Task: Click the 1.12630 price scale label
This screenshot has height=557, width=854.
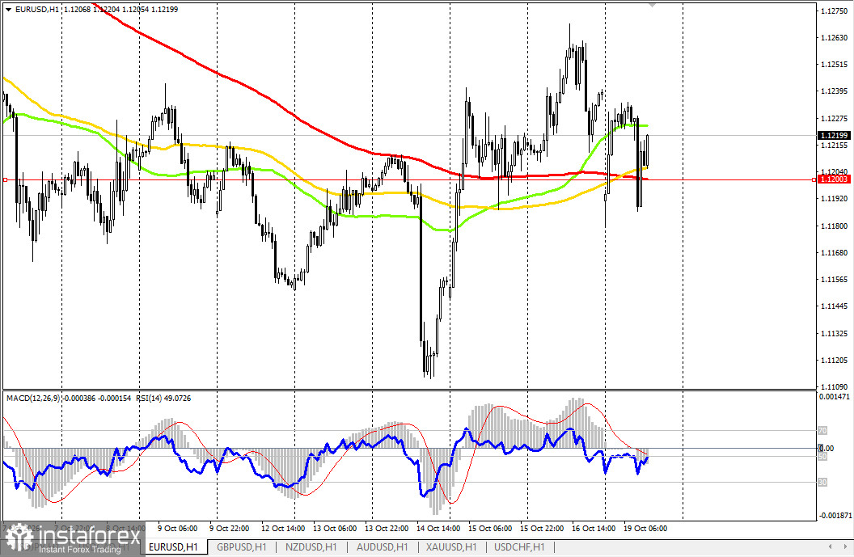Action: click(x=834, y=37)
